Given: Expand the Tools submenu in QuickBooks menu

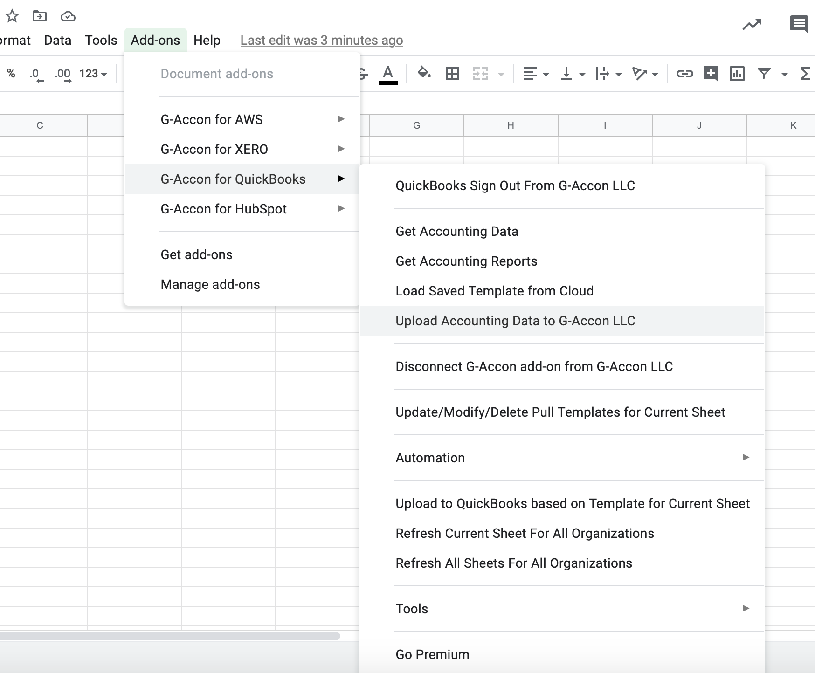Looking at the screenshot, I should (562, 609).
